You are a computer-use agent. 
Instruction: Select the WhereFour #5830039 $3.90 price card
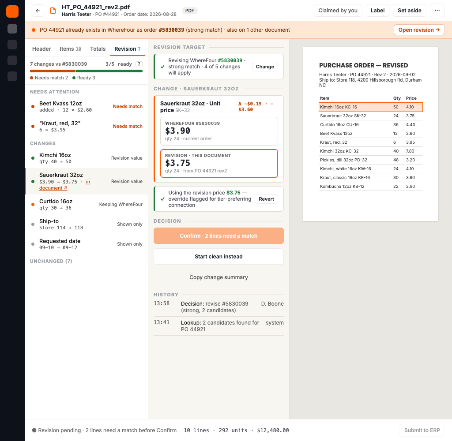[219, 131]
